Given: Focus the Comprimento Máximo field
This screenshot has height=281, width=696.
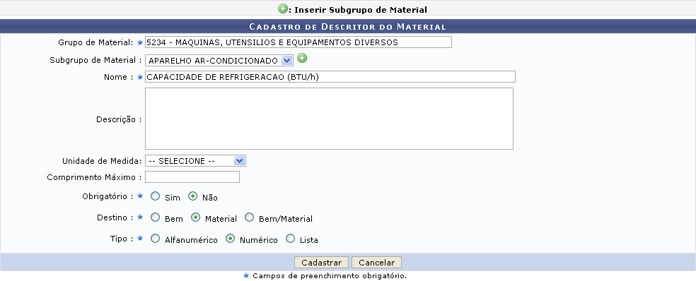Looking at the screenshot, I should tap(192, 177).
